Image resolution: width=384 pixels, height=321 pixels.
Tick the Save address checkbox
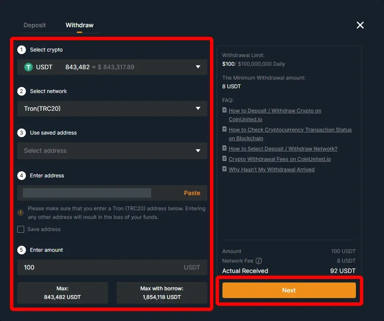21,229
